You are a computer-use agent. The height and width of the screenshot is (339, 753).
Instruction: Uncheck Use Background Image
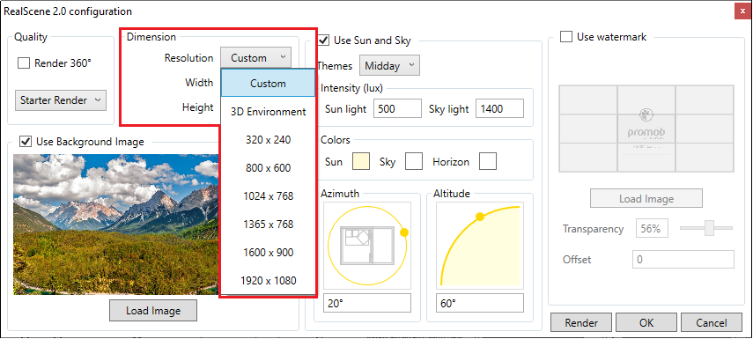click(25, 142)
